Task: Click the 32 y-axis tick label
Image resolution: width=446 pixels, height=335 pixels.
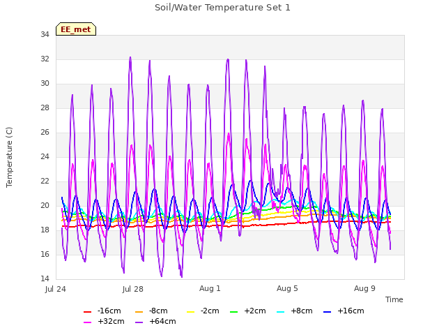Action: (x=45, y=59)
